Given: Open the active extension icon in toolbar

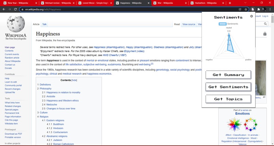Looking at the screenshot, I should [253, 10].
